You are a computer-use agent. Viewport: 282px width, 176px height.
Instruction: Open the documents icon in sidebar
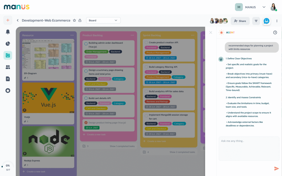point(8,79)
